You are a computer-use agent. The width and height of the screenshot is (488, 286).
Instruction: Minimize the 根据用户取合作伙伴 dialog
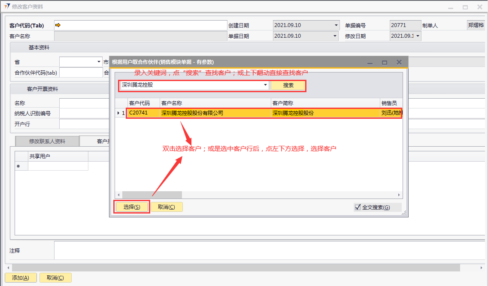coord(370,63)
